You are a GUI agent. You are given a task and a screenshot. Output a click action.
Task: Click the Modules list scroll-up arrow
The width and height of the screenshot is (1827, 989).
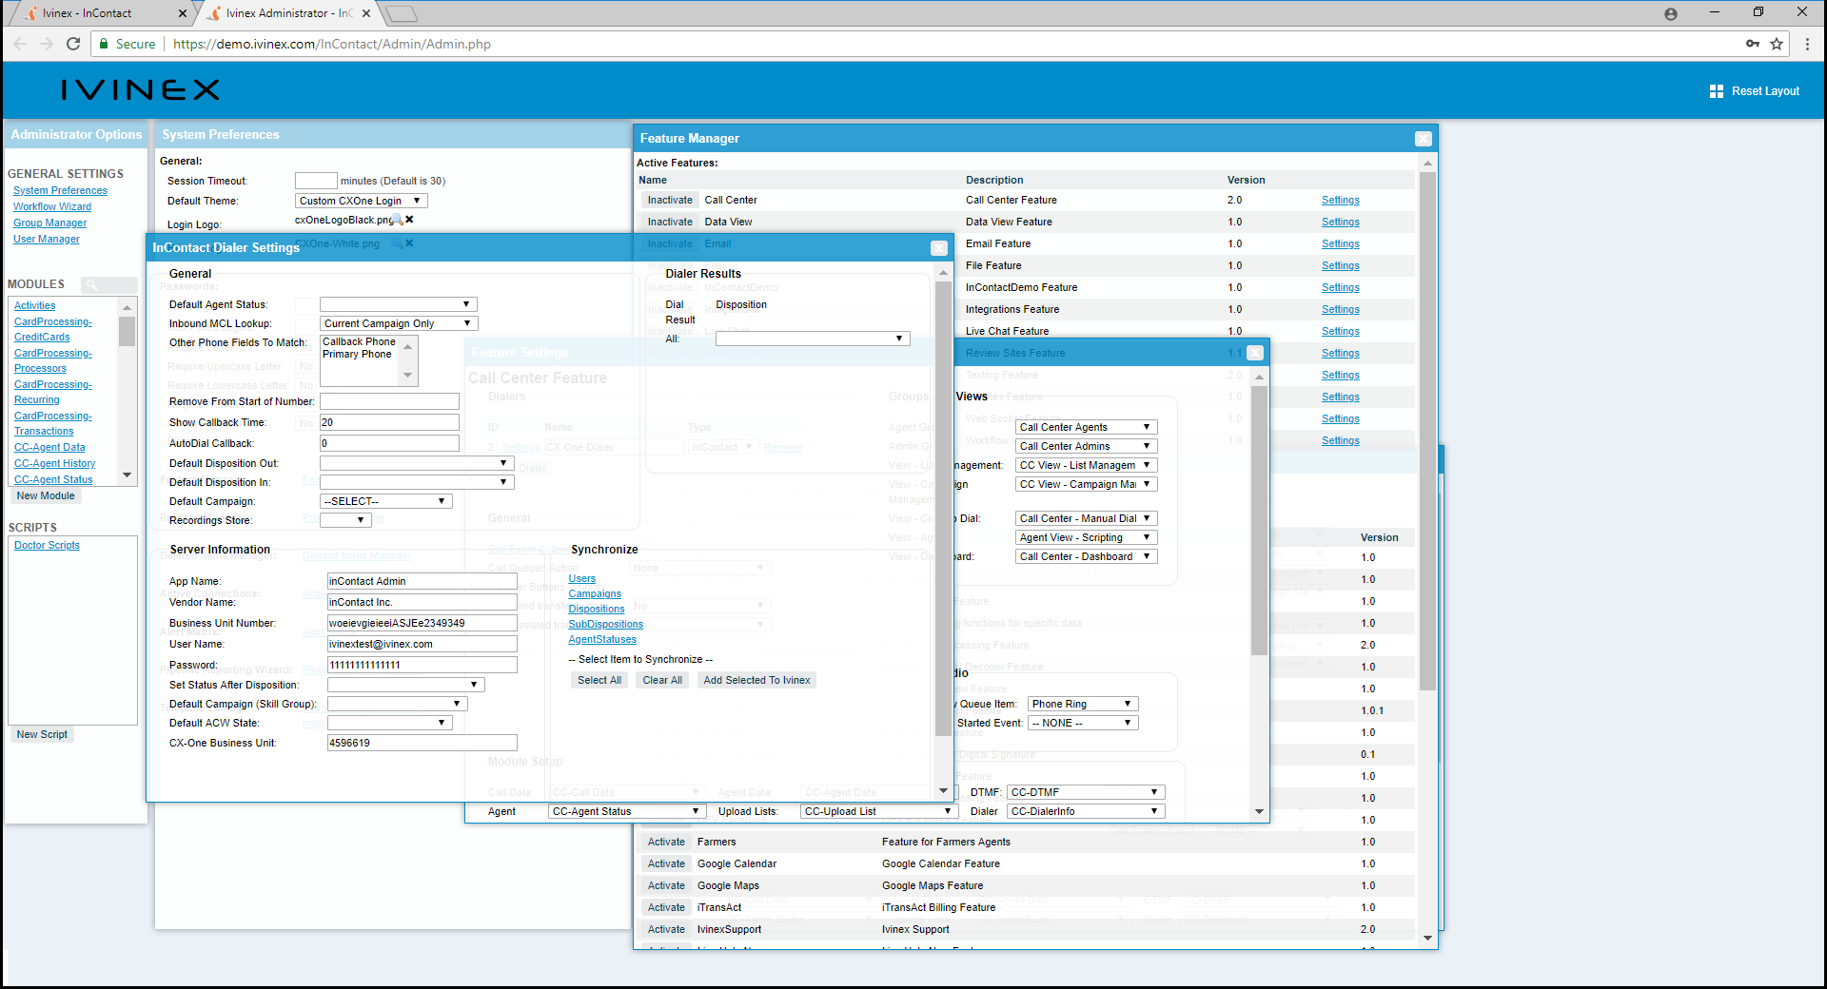tap(127, 307)
